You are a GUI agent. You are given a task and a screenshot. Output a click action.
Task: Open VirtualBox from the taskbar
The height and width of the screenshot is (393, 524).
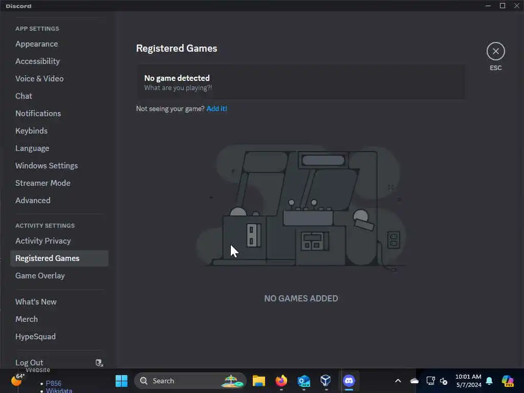325,381
